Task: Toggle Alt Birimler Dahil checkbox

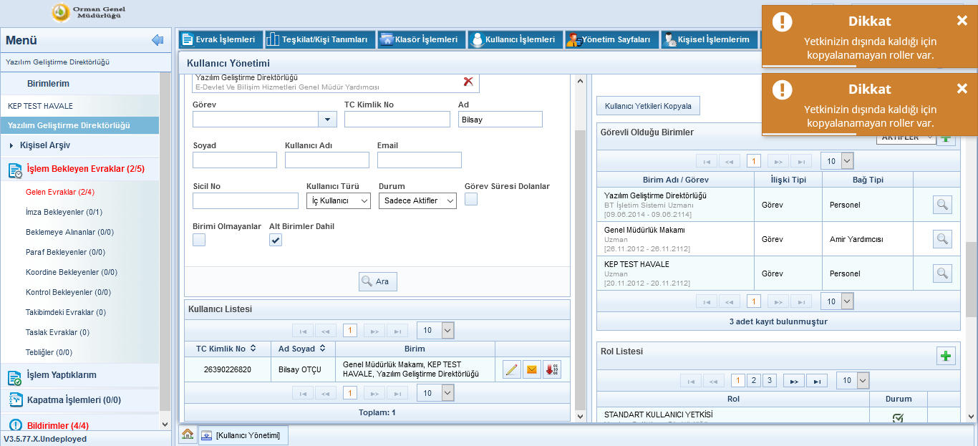Action: pos(276,240)
